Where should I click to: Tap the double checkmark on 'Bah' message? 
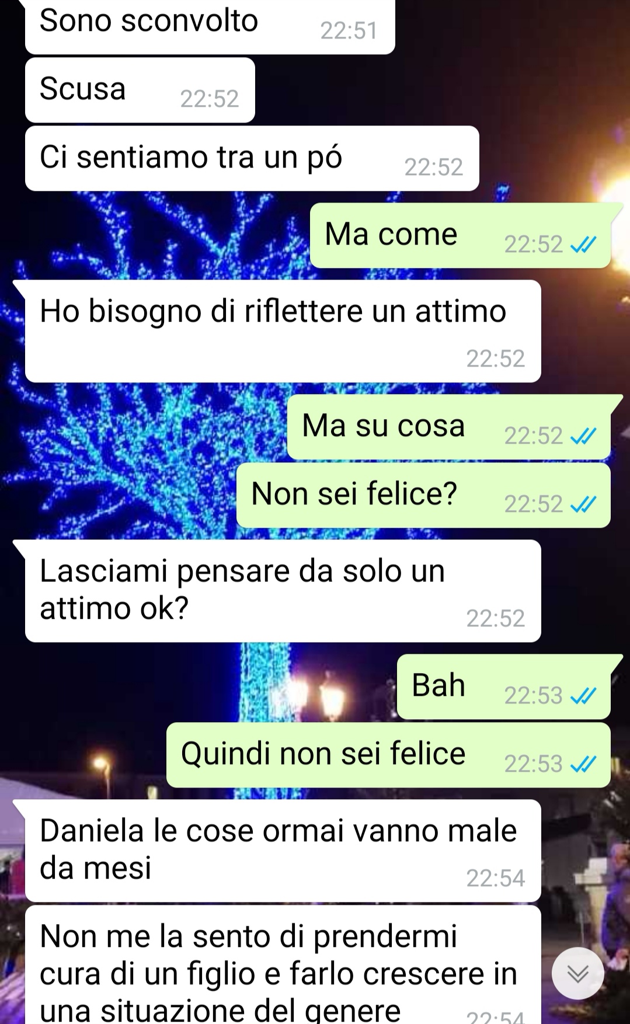583,696
